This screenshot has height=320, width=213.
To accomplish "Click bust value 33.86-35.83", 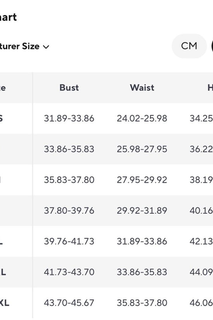I will coord(69,149).
